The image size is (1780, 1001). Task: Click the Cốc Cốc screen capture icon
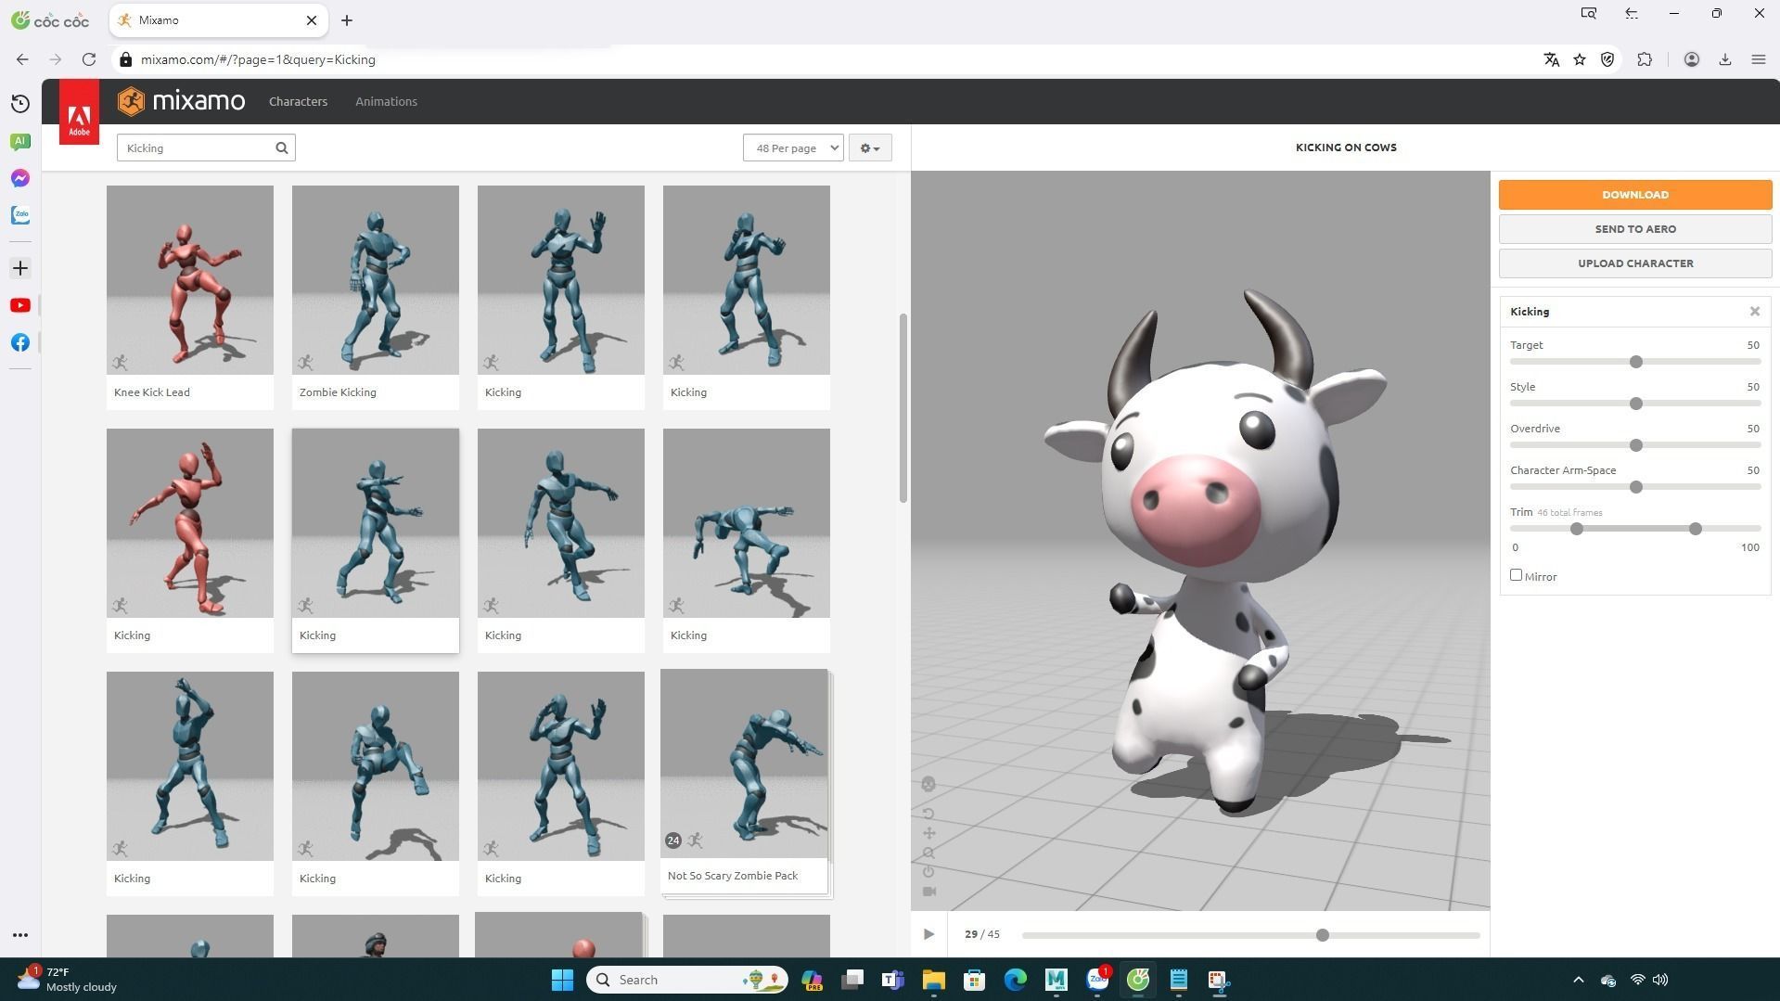coord(1588,13)
